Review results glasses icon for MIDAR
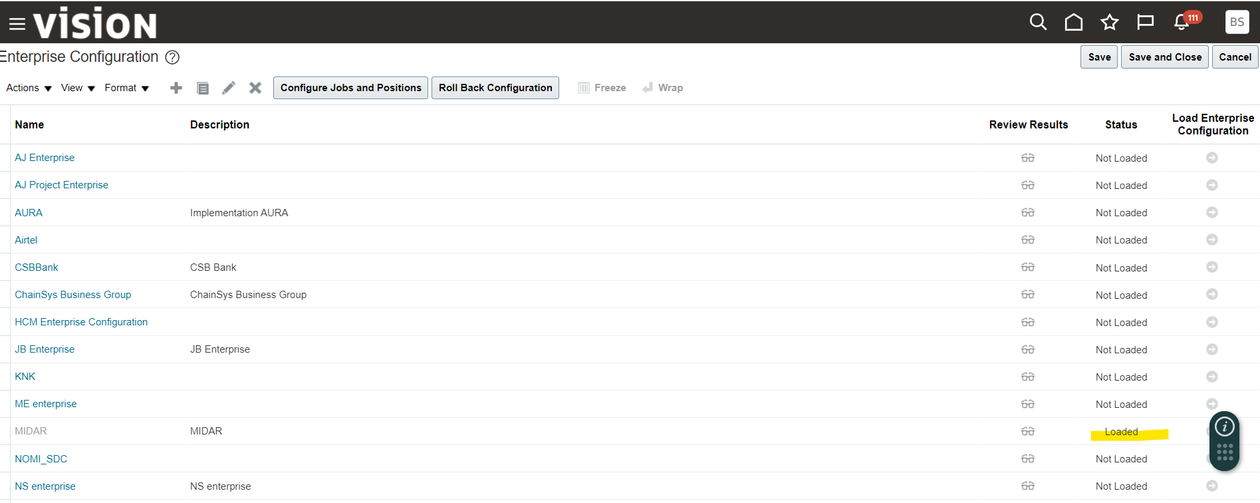Viewport: 1260px width, 503px height. [1028, 432]
